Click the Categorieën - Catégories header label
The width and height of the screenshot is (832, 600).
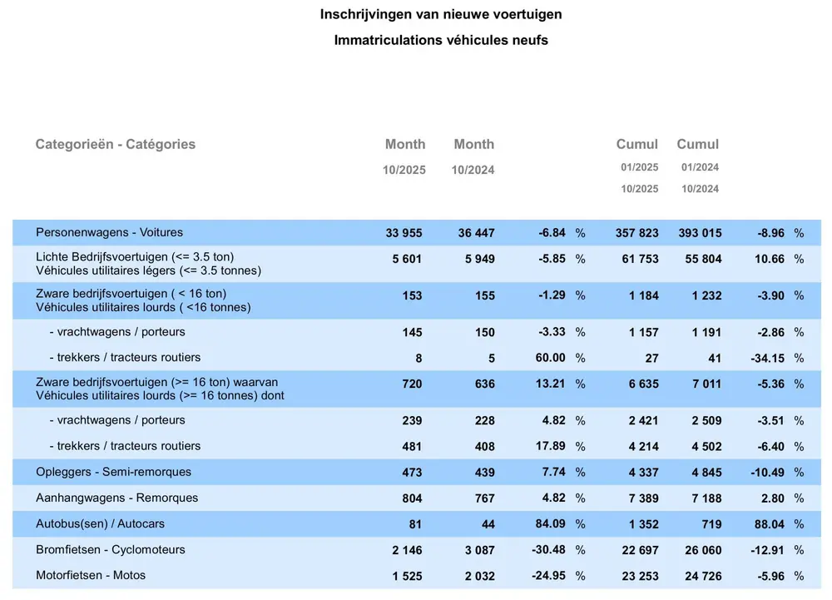click(115, 144)
